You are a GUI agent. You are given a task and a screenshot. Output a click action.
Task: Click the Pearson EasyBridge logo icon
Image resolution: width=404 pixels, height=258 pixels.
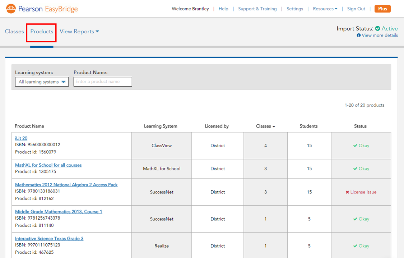click(x=11, y=9)
